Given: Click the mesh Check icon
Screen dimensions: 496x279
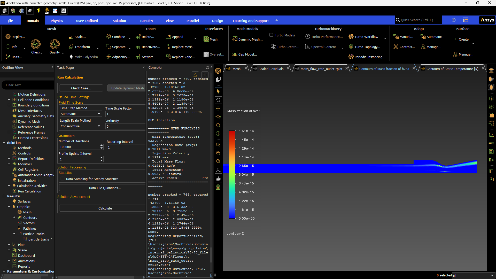Looking at the screenshot, I should coord(36,44).
